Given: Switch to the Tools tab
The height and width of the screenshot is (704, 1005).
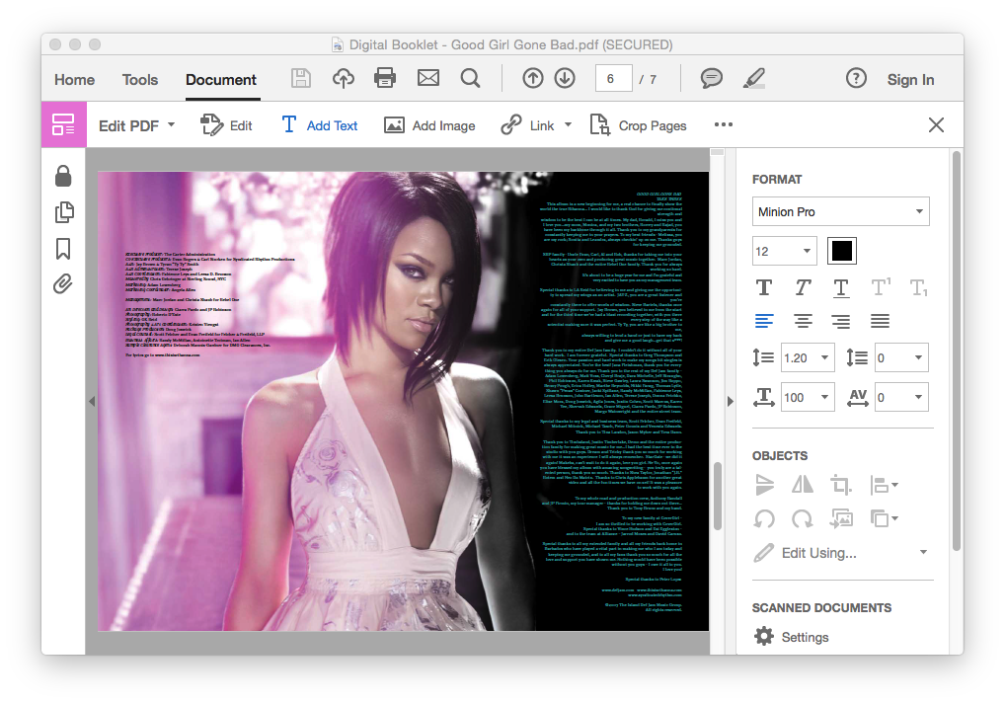Looking at the screenshot, I should (140, 80).
